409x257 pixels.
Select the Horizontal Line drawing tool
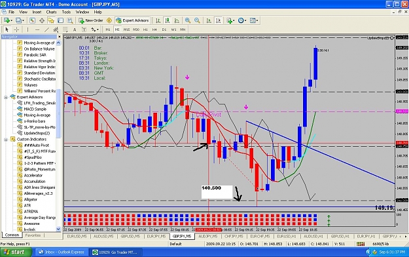37,30
